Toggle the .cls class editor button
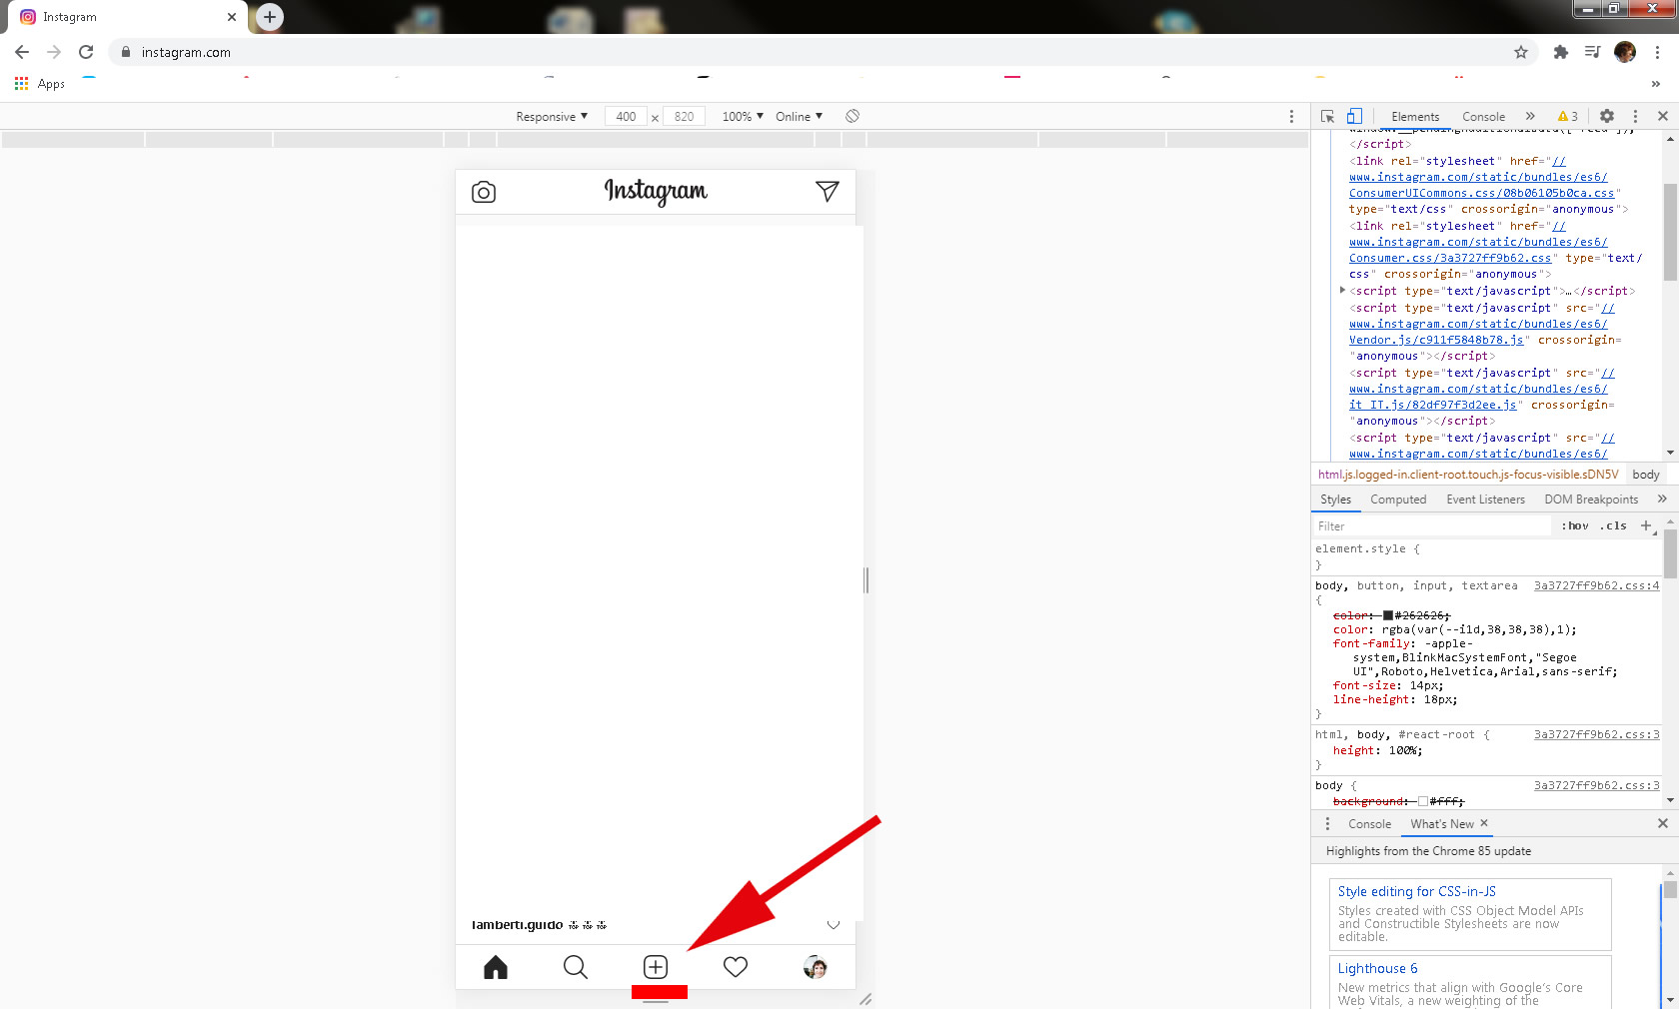The image size is (1679, 1009). [1613, 525]
